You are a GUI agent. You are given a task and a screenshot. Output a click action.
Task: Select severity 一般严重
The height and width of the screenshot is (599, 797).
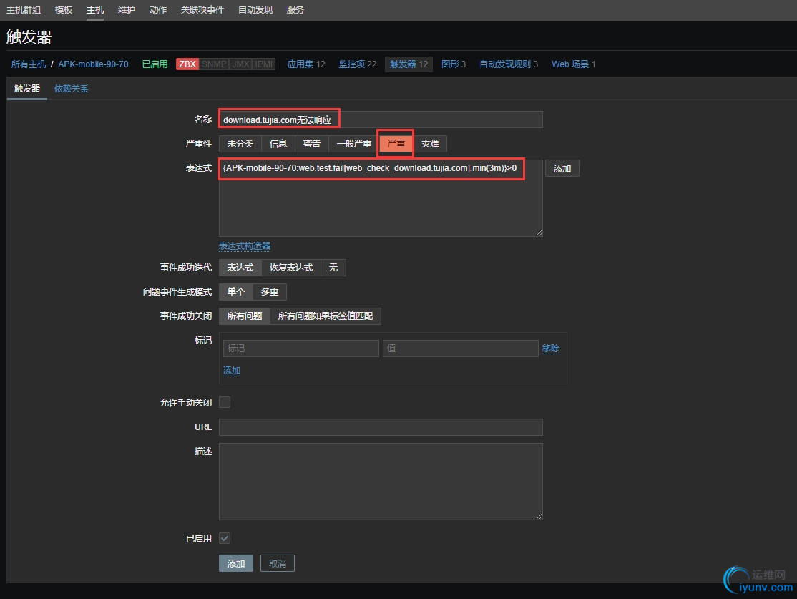point(353,144)
